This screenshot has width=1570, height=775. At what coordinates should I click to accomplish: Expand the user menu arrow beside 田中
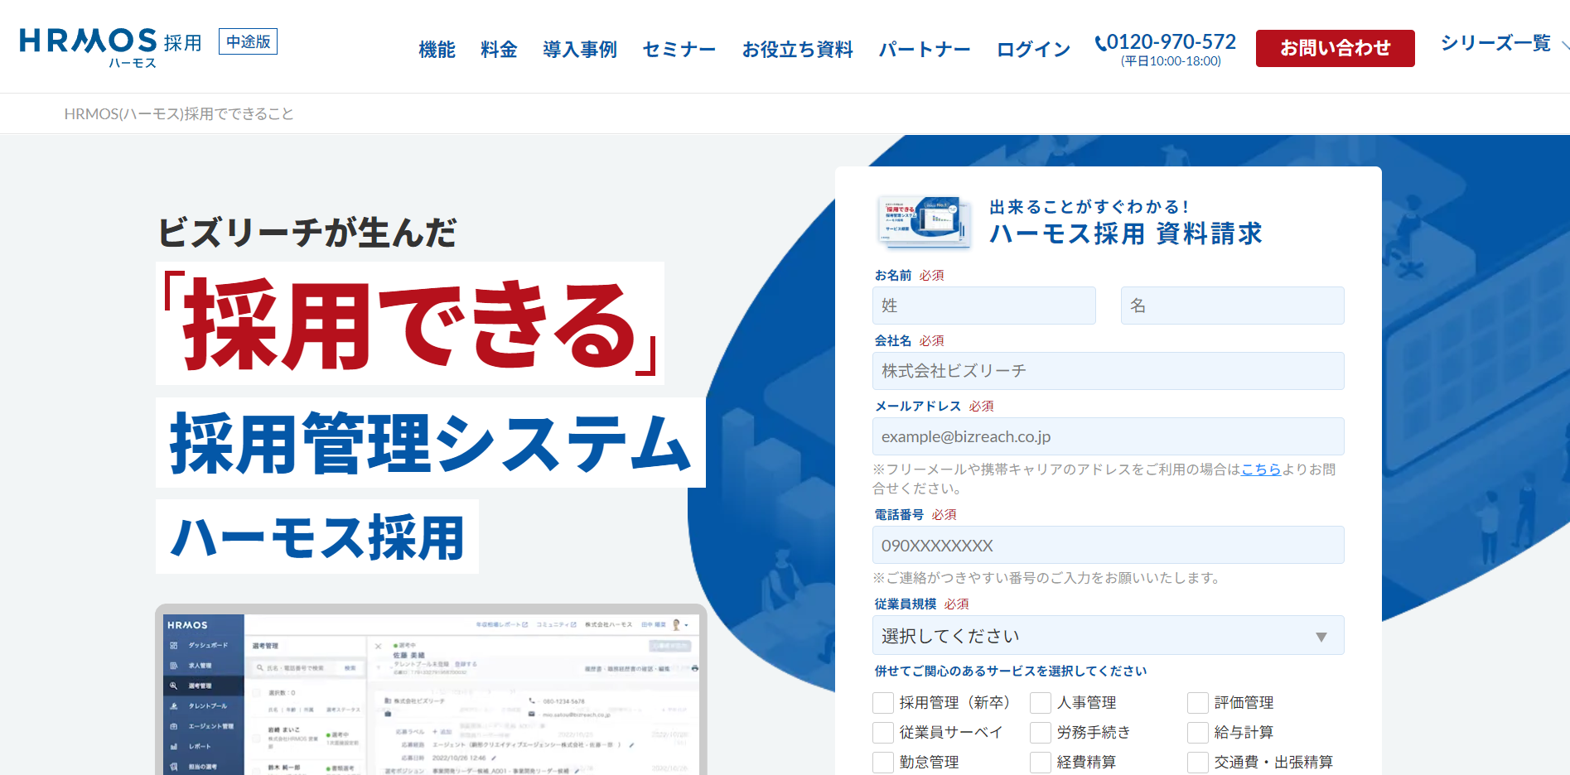point(687,625)
